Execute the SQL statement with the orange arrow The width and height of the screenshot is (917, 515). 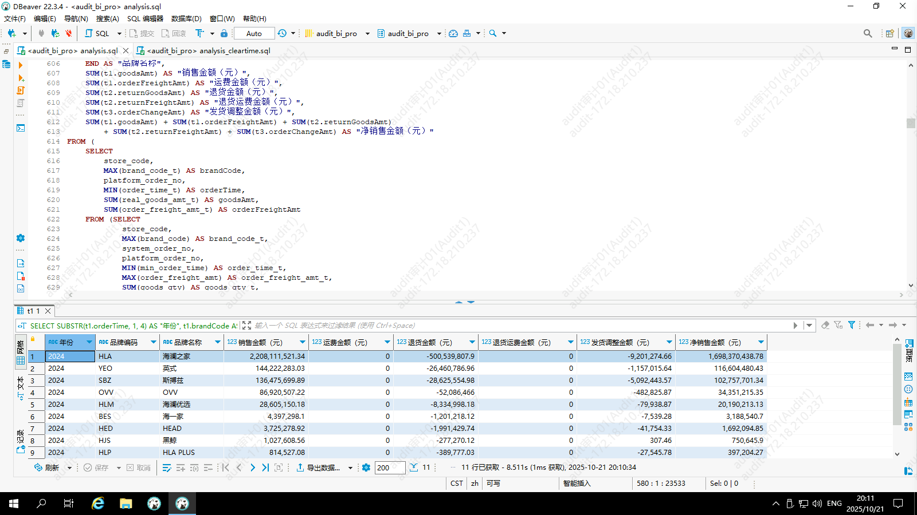21,65
